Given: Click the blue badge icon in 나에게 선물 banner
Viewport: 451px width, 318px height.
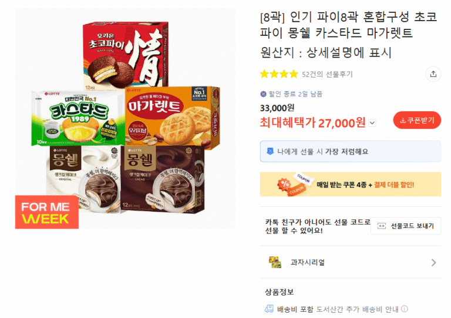Looking at the screenshot, I should pos(270,151).
